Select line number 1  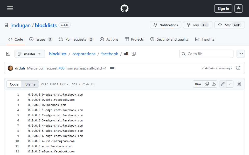[18, 95]
